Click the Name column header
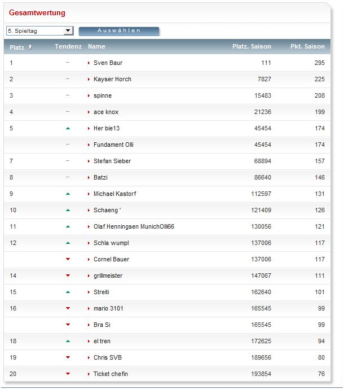 click(96, 46)
